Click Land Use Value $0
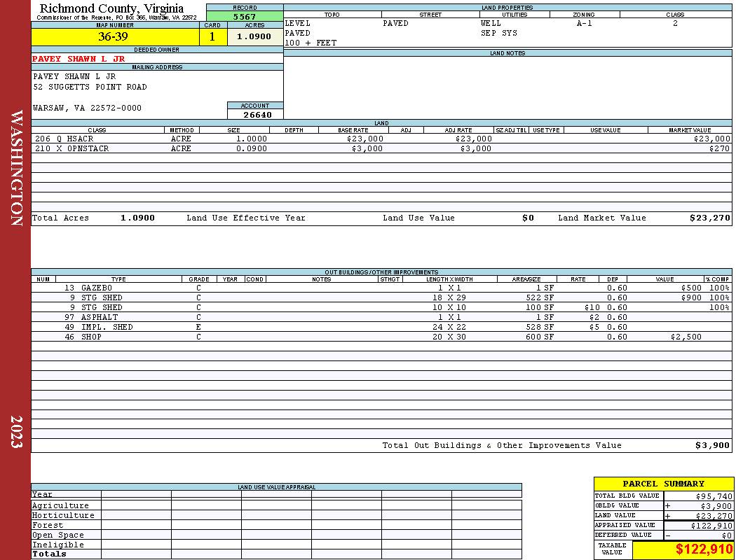 [528, 218]
